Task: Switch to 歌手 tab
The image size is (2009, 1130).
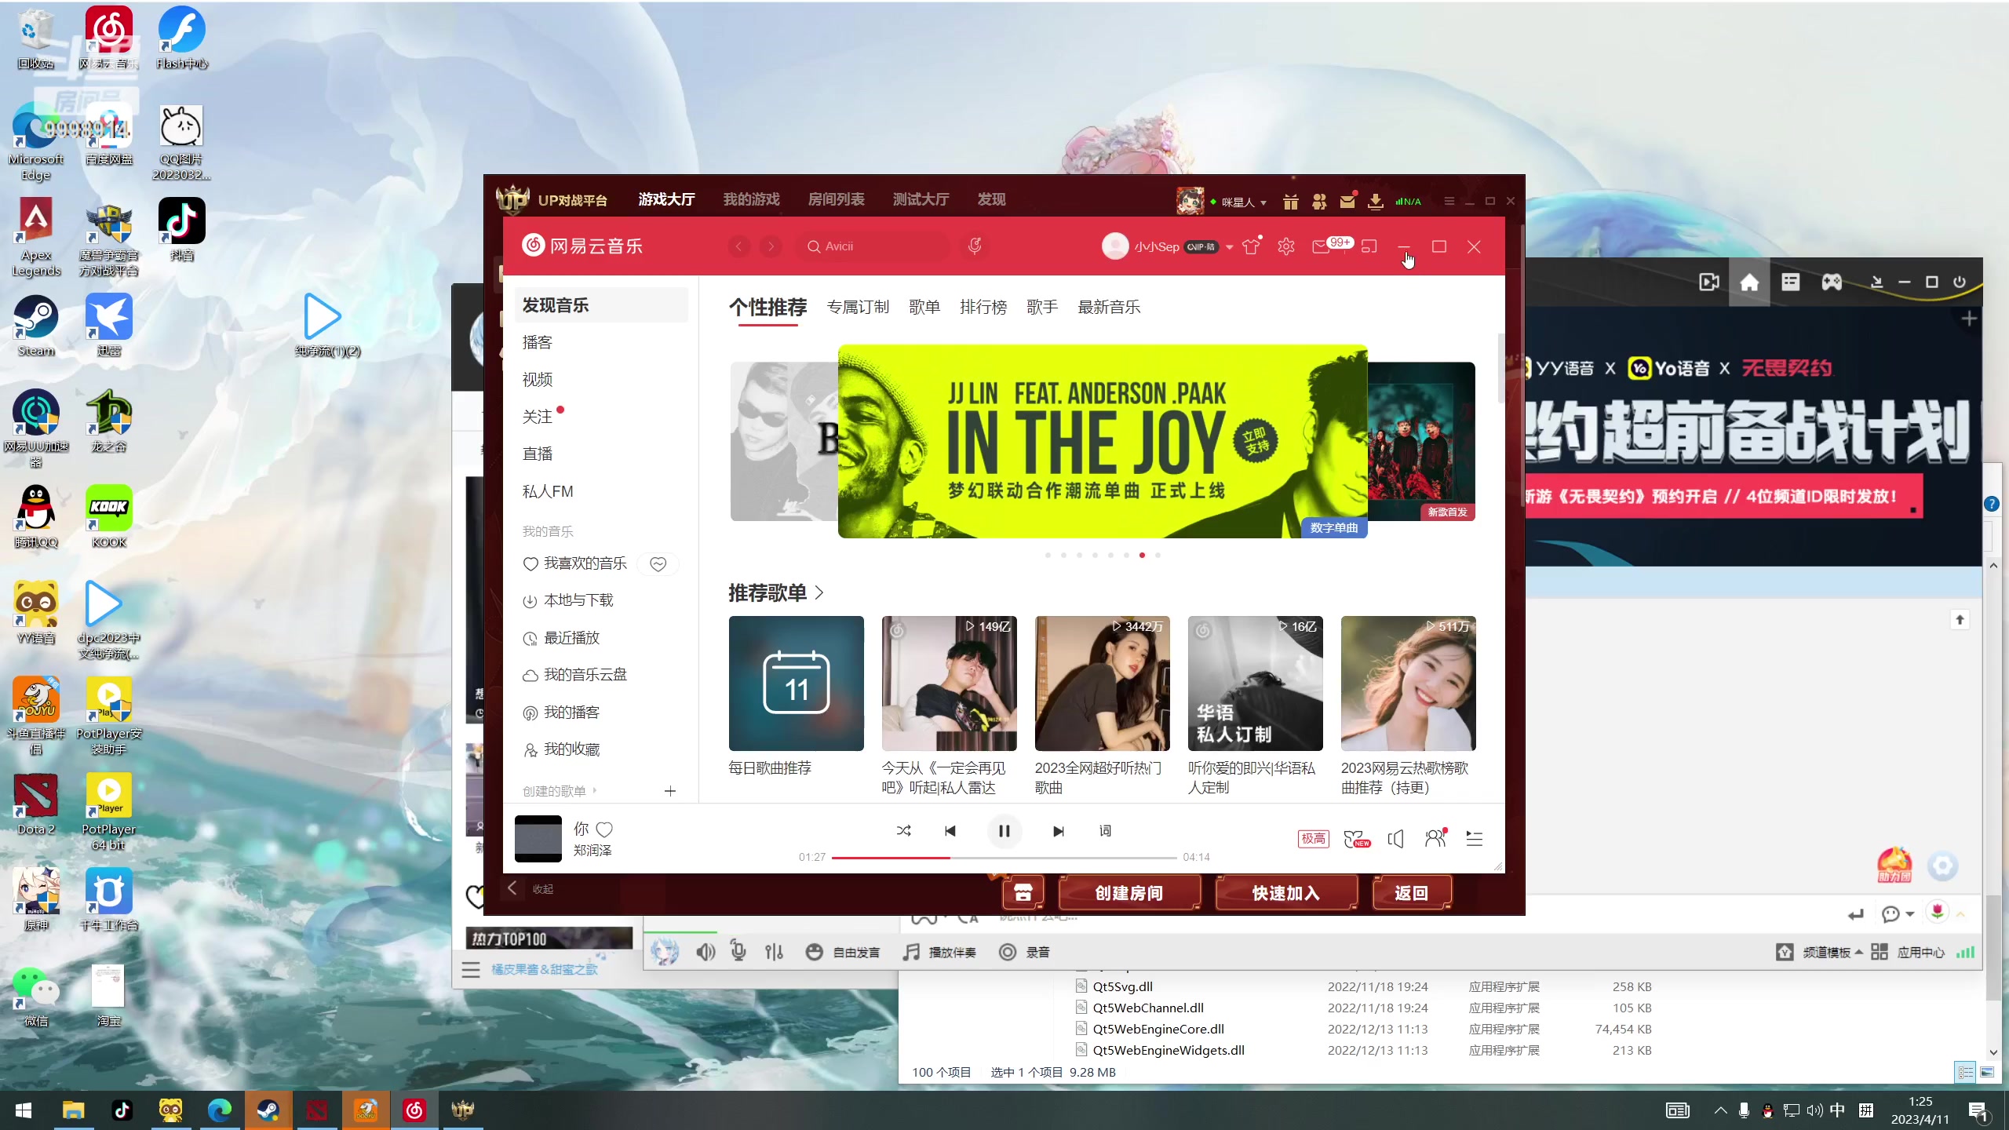Action: pos(1042,307)
